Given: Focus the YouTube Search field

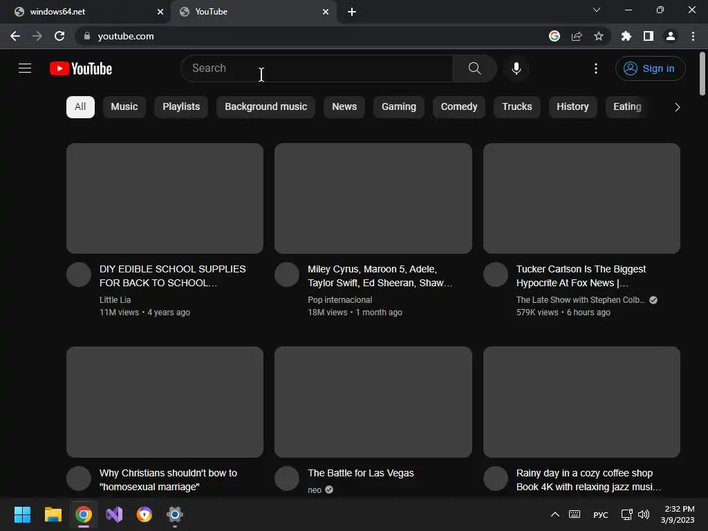Looking at the screenshot, I should pos(317,68).
